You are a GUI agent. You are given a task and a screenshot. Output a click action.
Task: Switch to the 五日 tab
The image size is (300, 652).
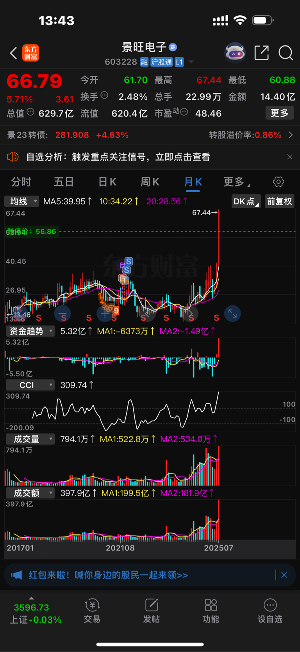(x=64, y=182)
